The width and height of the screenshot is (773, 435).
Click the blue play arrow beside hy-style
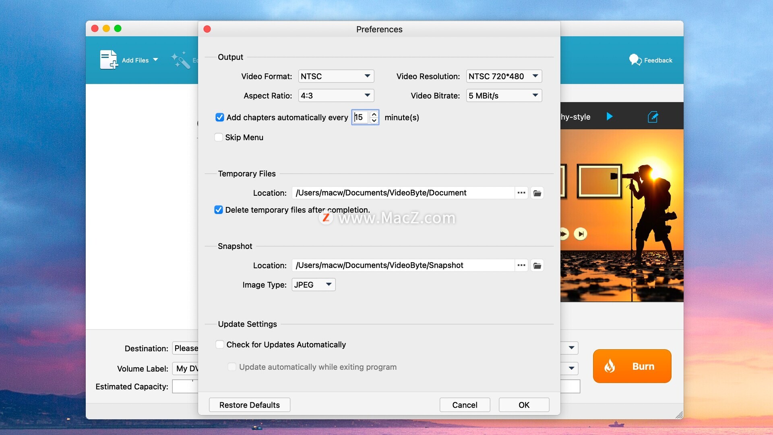[610, 116]
